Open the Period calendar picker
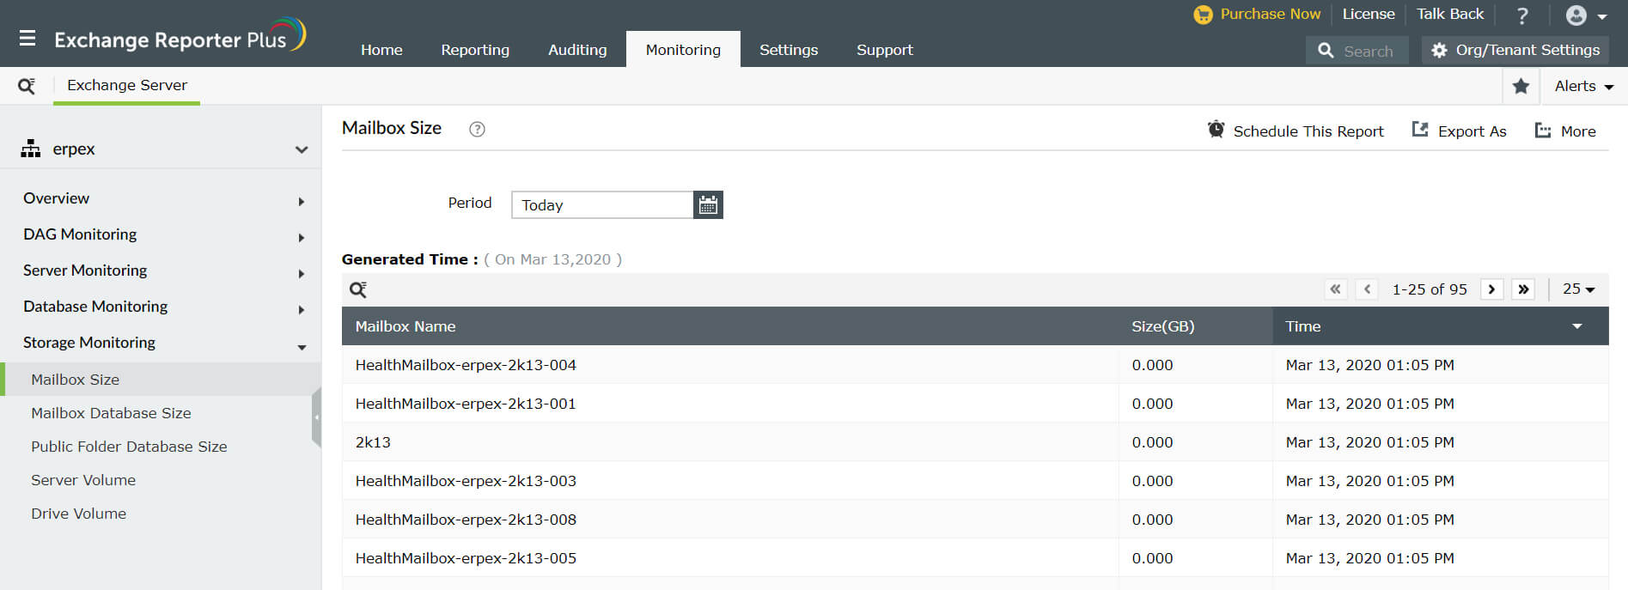Image resolution: width=1628 pixels, height=590 pixels. (708, 204)
